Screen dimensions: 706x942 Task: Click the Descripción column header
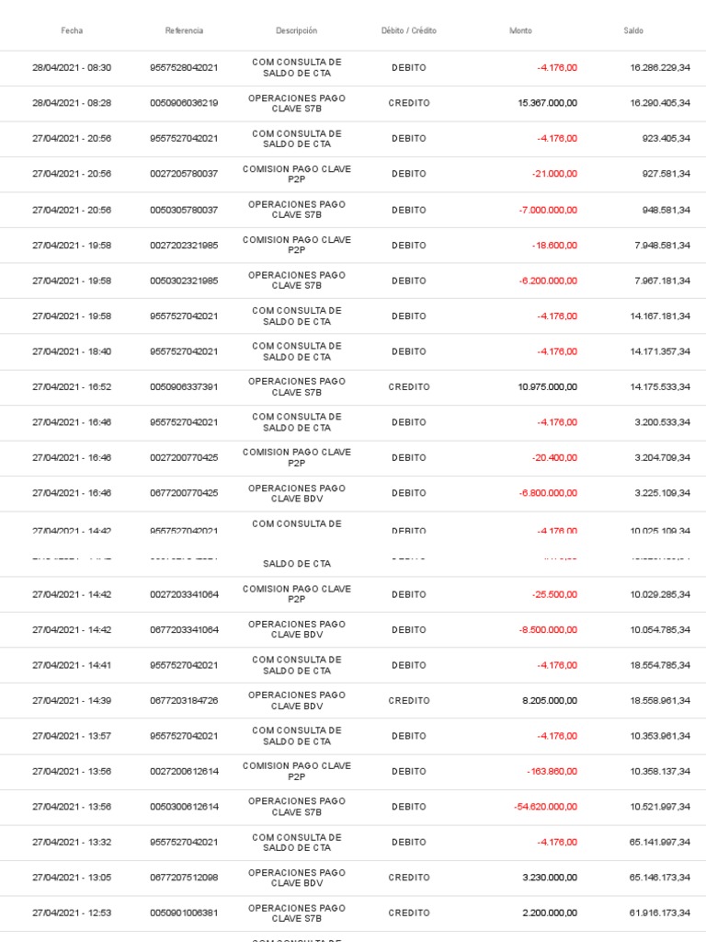coord(297,30)
